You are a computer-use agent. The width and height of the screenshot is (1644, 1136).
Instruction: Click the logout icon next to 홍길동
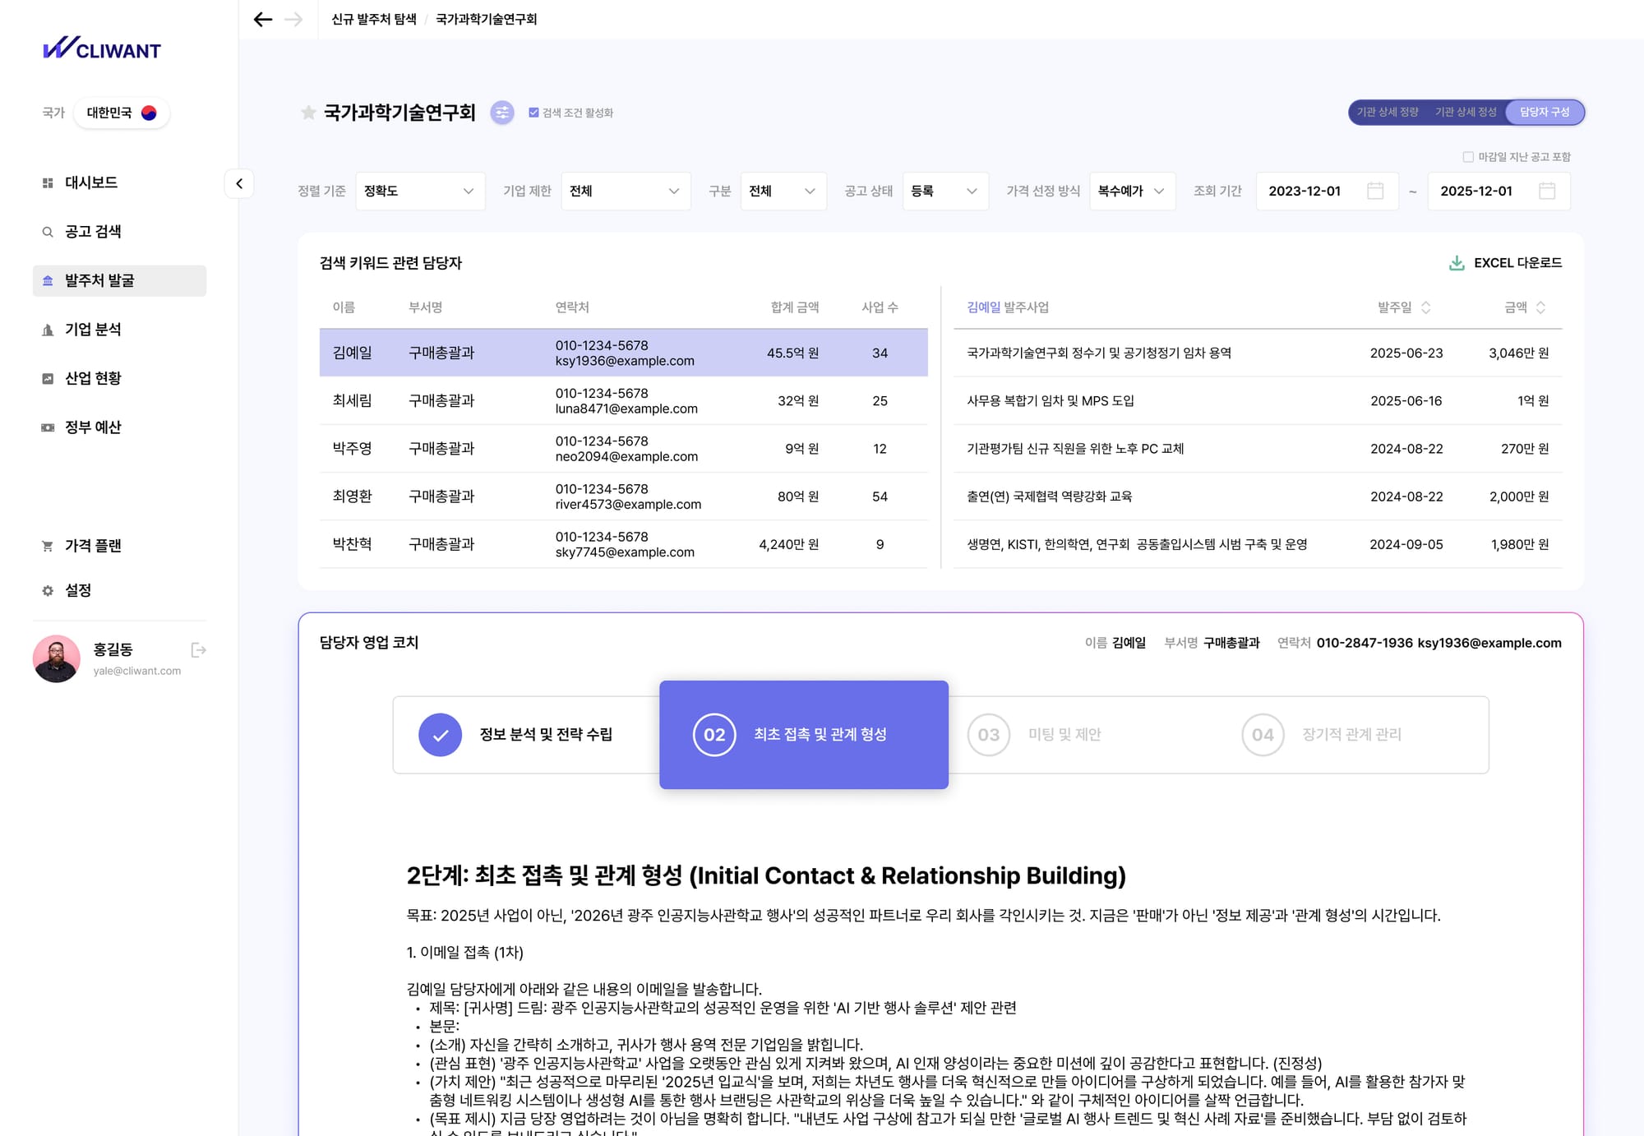click(198, 650)
